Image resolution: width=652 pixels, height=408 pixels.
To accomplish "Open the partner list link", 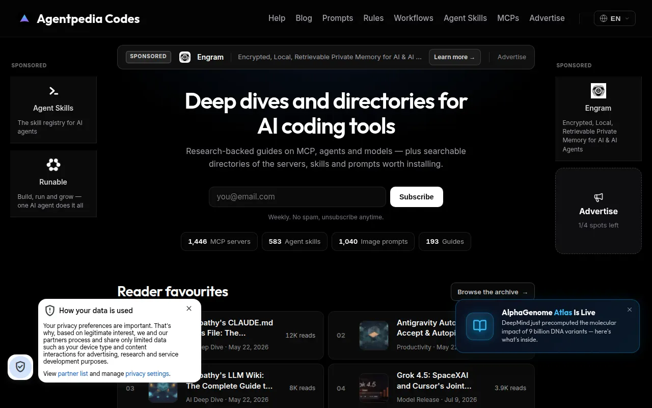I will point(73,374).
